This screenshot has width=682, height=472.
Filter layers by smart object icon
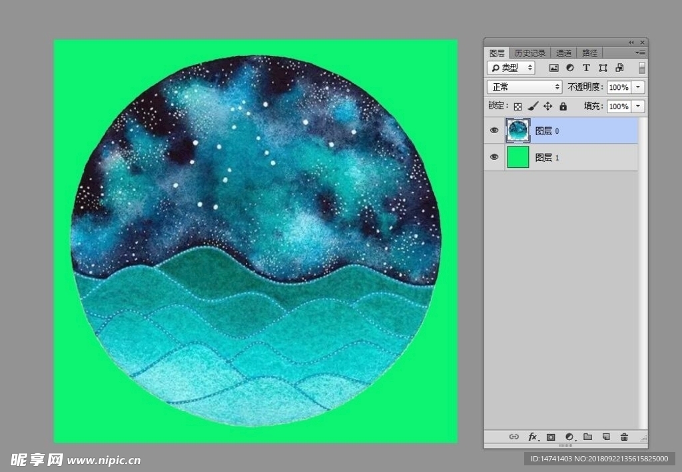(x=619, y=68)
